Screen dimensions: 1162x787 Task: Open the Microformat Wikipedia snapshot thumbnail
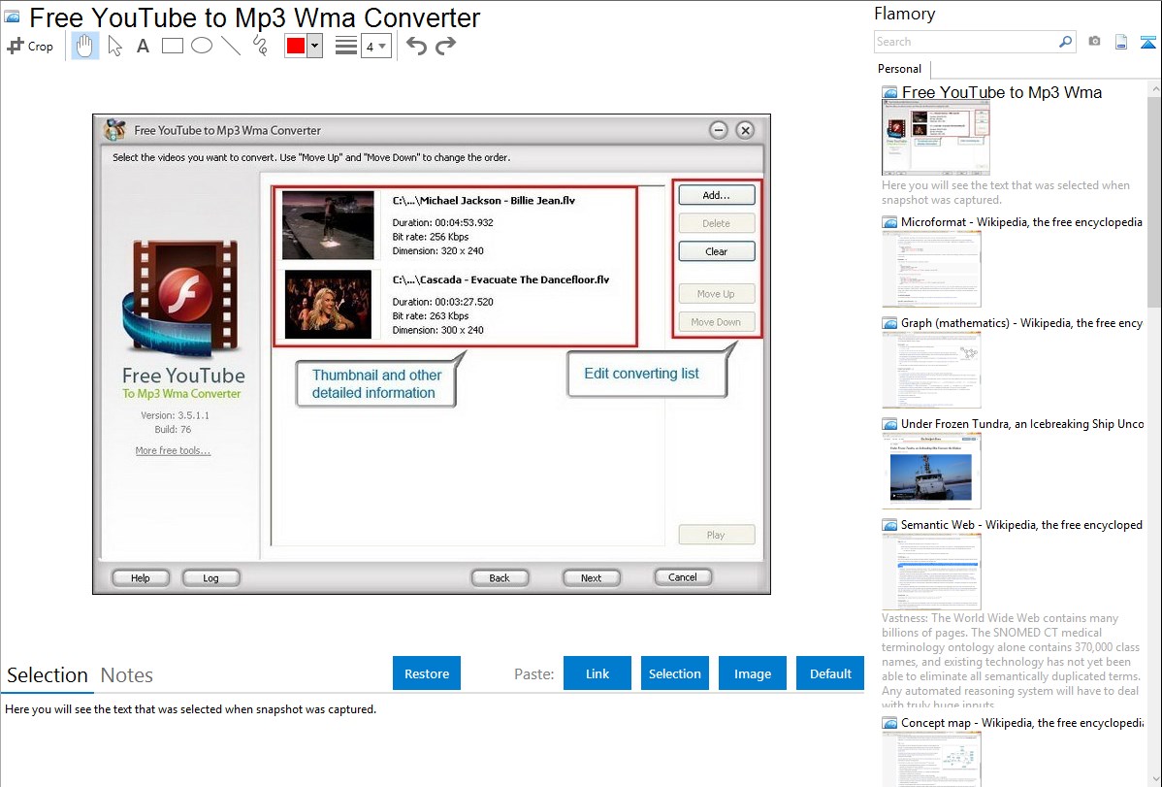[931, 269]
